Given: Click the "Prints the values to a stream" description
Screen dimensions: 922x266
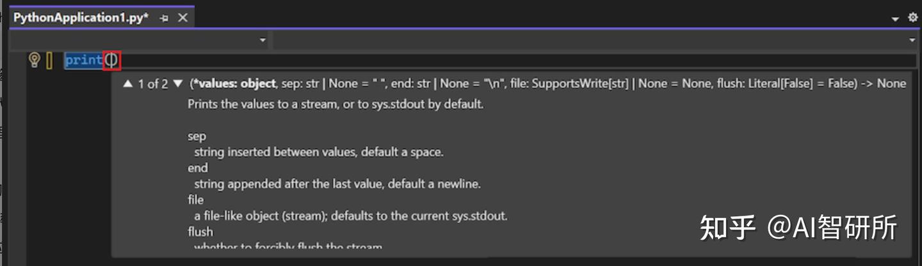Looking at the screenshot, I should coord(336,104).
